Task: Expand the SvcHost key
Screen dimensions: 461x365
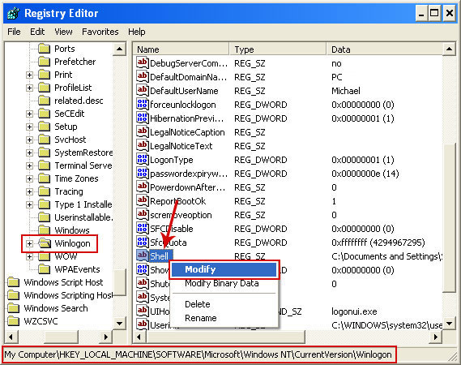Action: (x=29, y=140)
